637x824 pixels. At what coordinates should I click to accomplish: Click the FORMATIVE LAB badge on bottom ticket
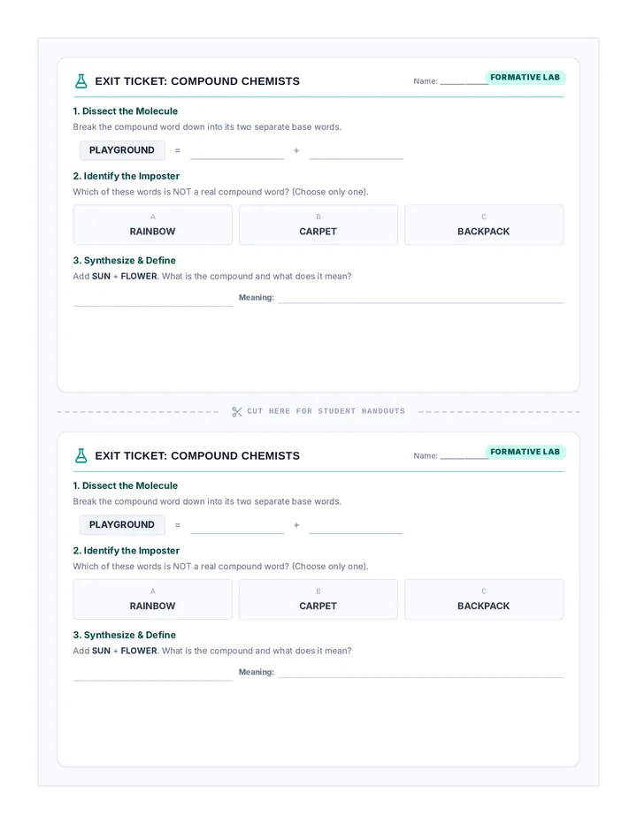tap(525, 452)
